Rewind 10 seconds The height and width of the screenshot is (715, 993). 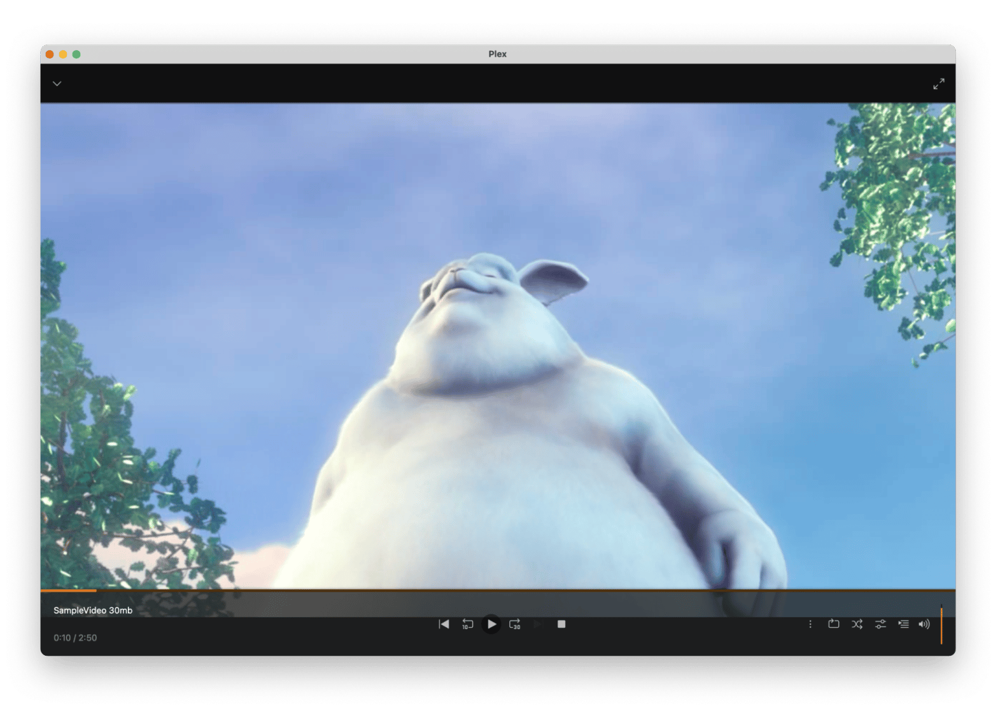coord(467,624)
